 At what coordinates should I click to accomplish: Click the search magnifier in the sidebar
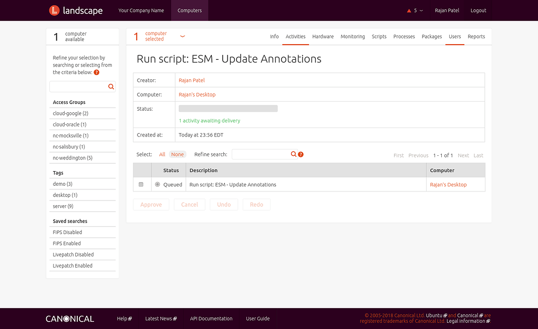[x=111, y=86]
